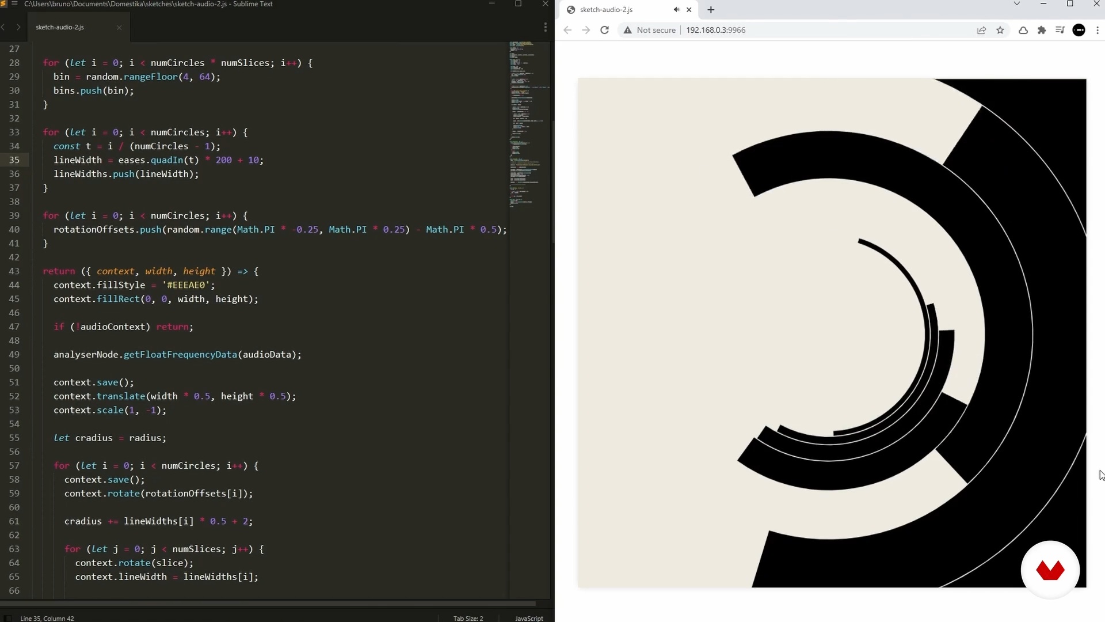Open the Tab Size: 2 selector
The width and height of the screenshot is (1105, 622).
coord(468,618)
